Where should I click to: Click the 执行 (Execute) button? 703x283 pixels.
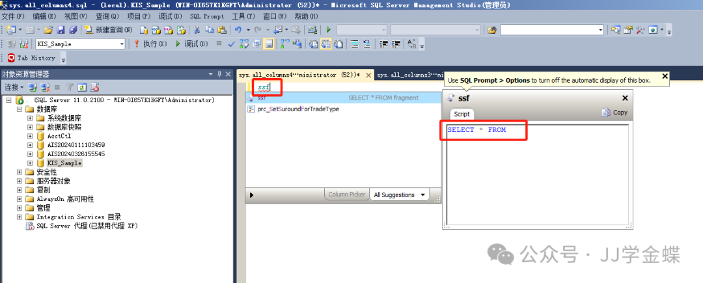click(150, 44)
